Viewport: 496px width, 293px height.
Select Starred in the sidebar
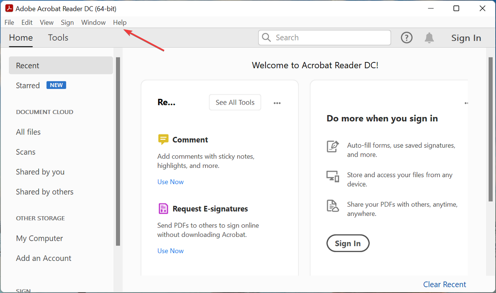(x=28, y=85)
